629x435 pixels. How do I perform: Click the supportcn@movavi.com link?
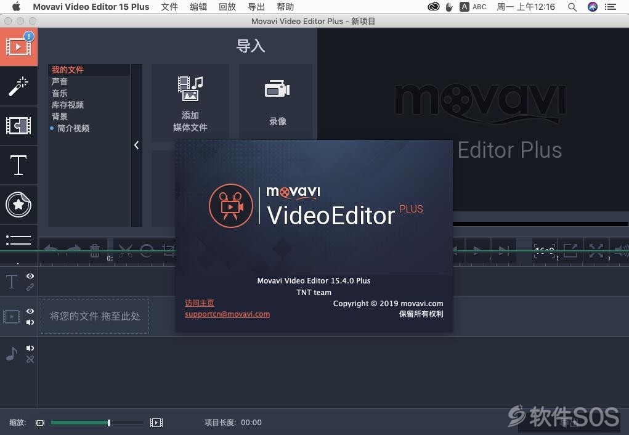(227, 314)
